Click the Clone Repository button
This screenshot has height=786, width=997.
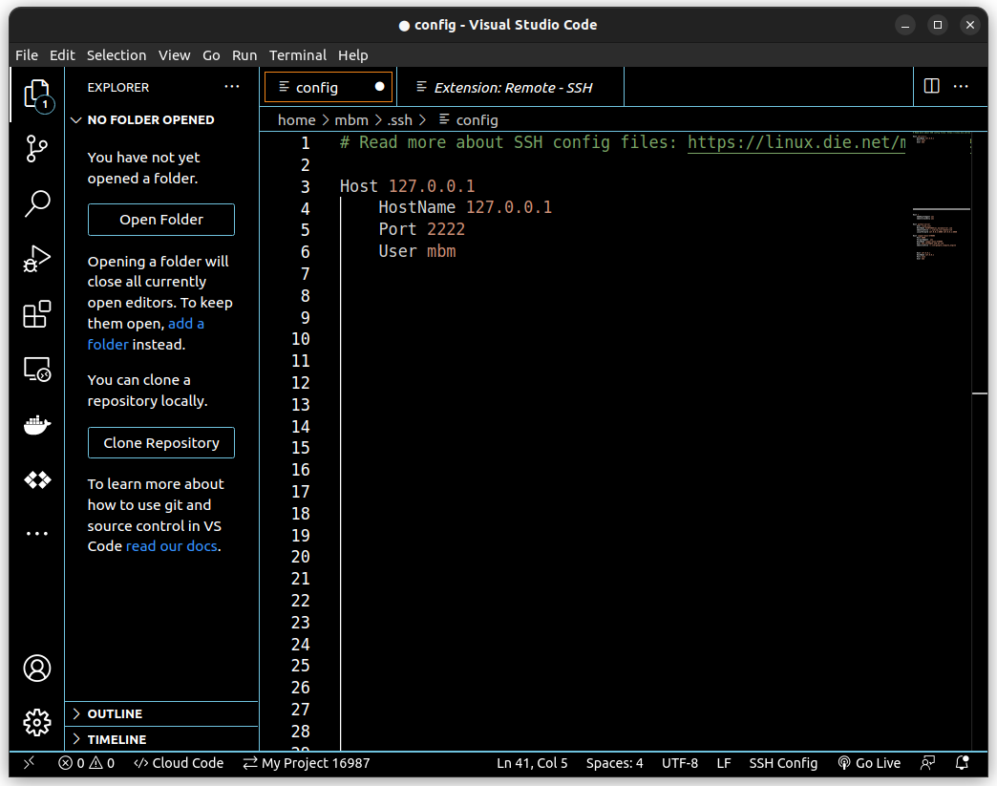tap(160, 442)
